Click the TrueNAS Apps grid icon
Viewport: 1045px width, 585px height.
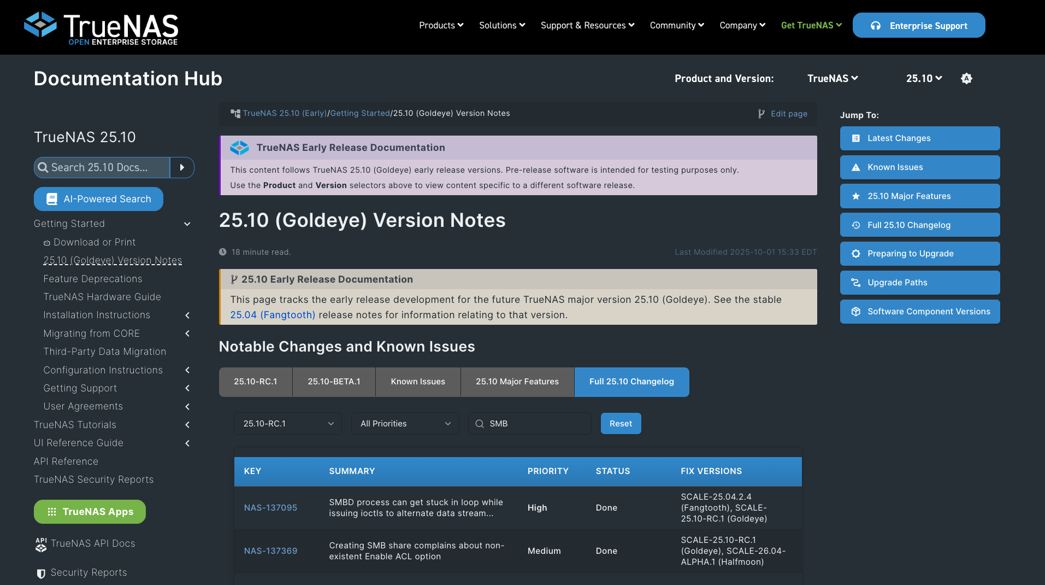[x=52, y=512]
